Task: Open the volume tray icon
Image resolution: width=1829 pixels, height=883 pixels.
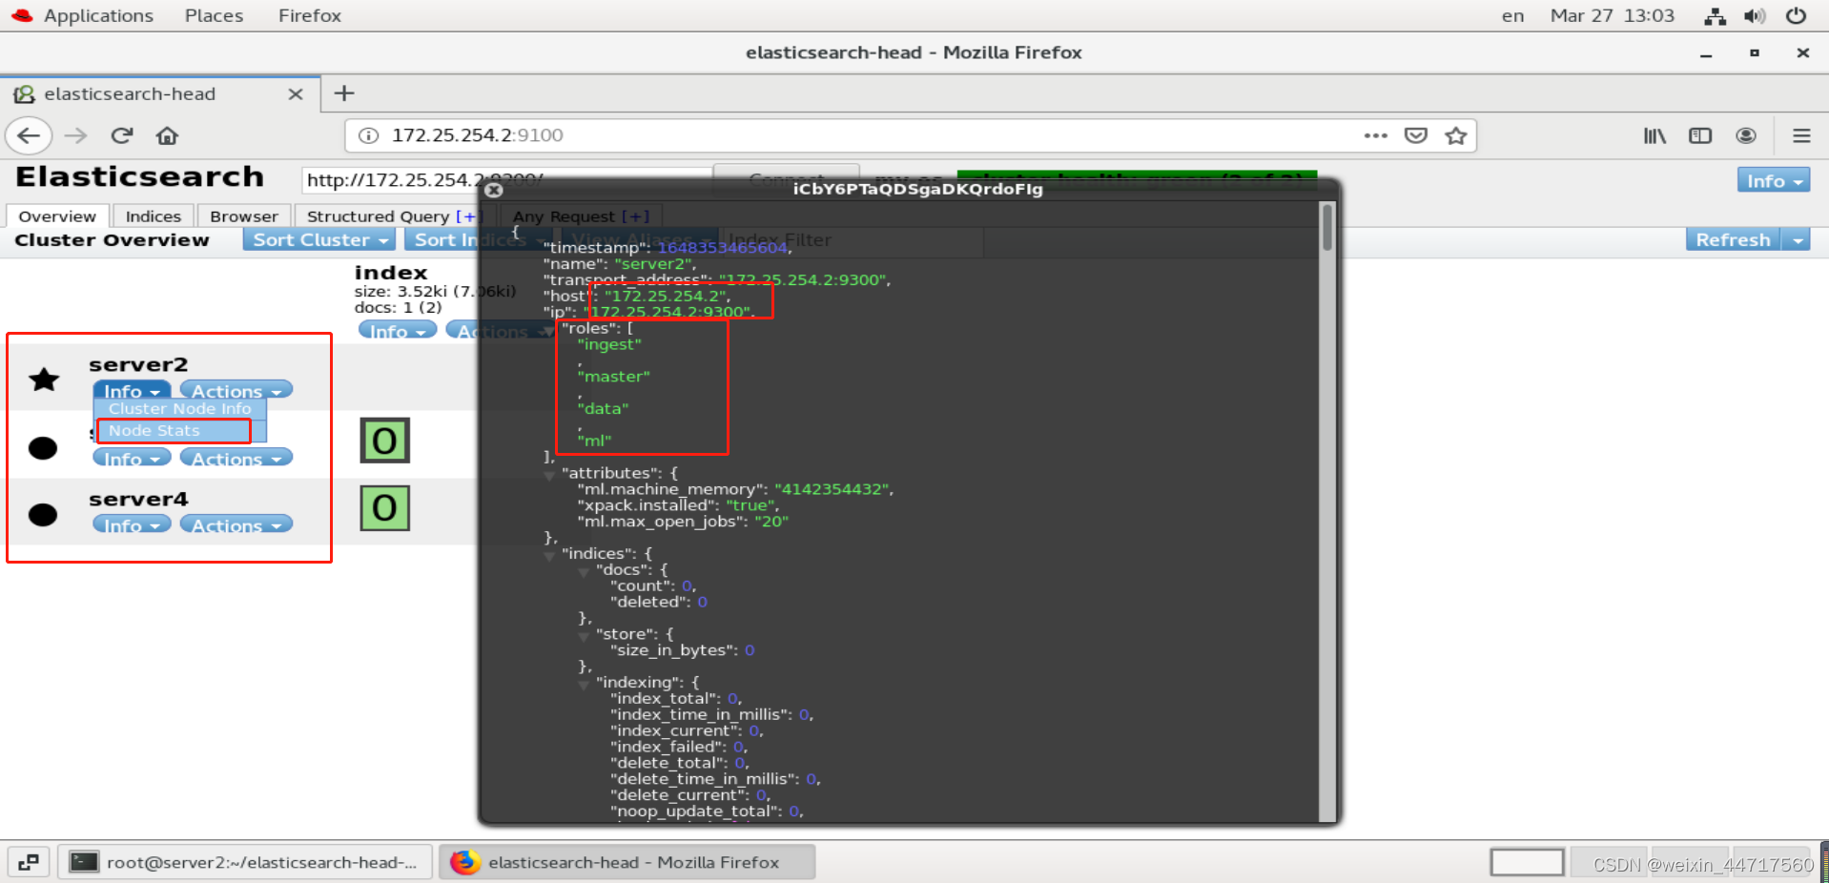Action: pos(1755,15)
